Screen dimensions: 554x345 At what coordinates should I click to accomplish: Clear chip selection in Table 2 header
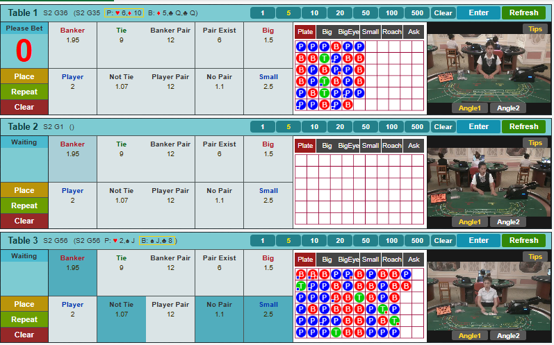[x=443, y=126]
